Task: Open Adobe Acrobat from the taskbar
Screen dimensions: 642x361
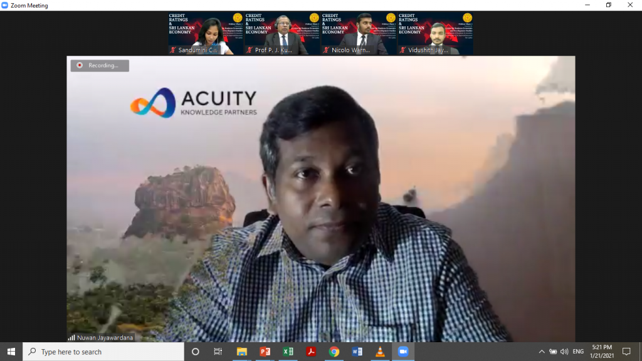Action: [311, 352]
